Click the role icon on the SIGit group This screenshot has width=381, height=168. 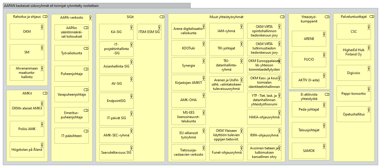[162, 17]
